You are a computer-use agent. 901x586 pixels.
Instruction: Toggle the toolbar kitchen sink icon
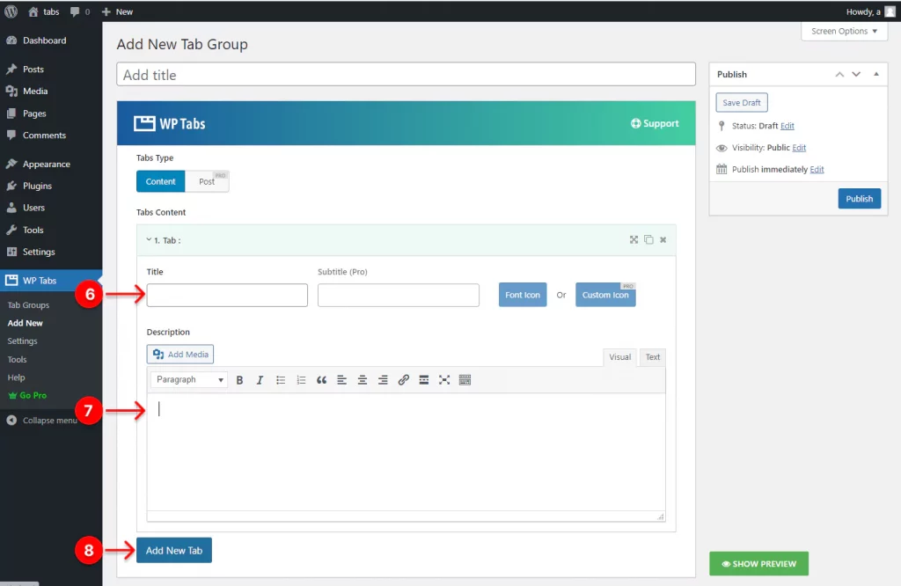tap(465, 380)
